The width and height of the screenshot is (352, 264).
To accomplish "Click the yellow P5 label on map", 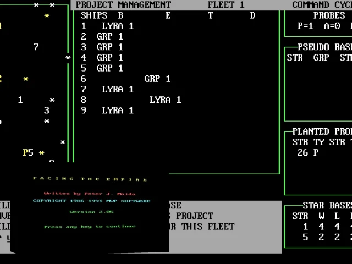I will [28, 153].
